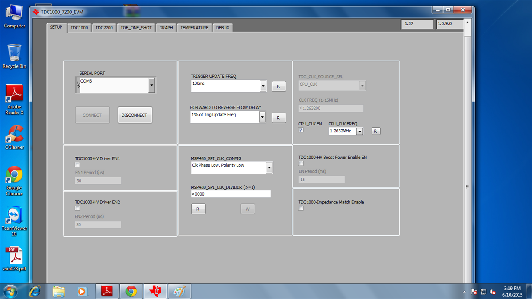Switch to the SETUP tab

(56, 27)
